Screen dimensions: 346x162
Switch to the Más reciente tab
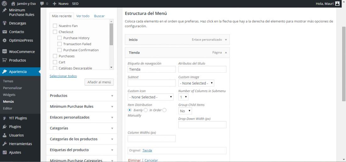pyautogui.click(x=62, y=16)
